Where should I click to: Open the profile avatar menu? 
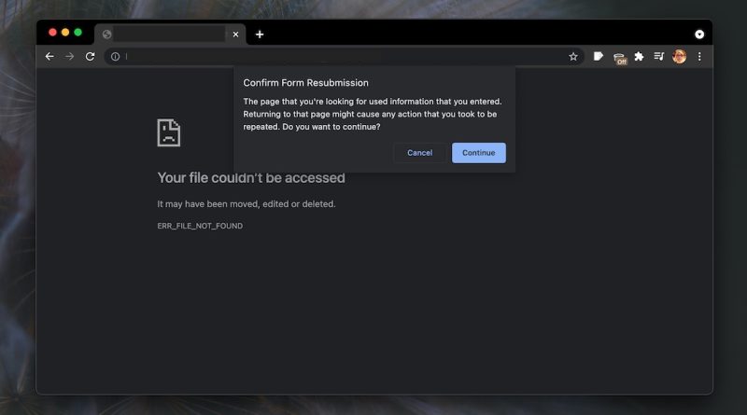click(x=680, y=57)
